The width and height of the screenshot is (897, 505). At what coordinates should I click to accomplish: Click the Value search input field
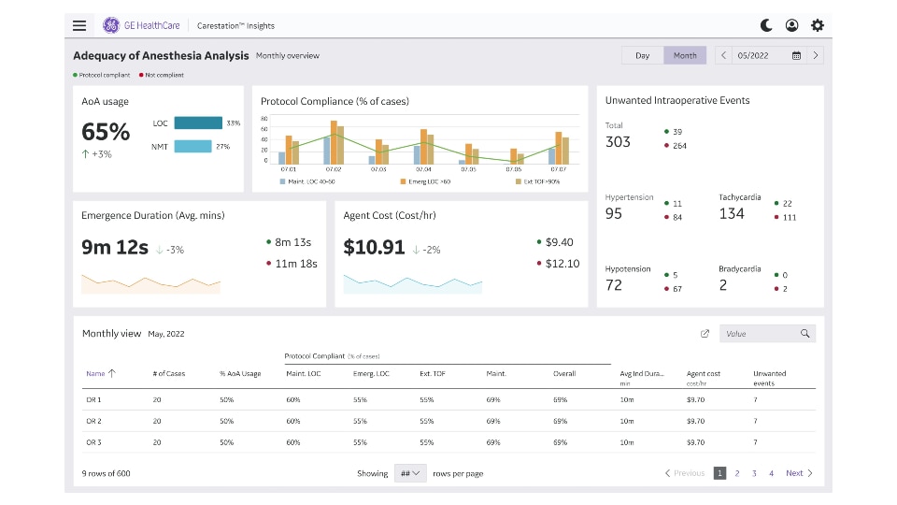coord(757,334)
